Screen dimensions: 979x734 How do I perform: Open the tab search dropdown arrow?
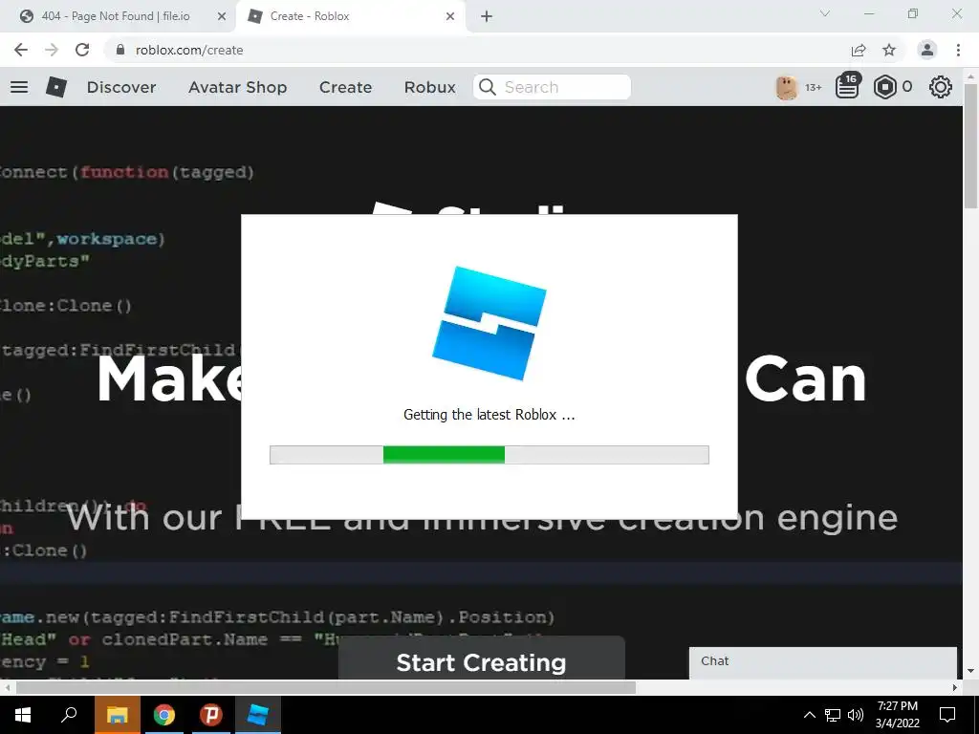(825, 13)
